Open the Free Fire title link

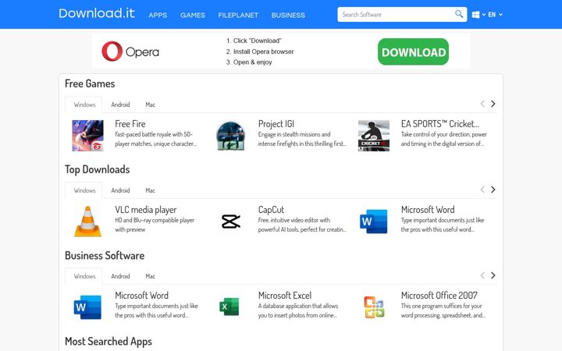(130, 124)
